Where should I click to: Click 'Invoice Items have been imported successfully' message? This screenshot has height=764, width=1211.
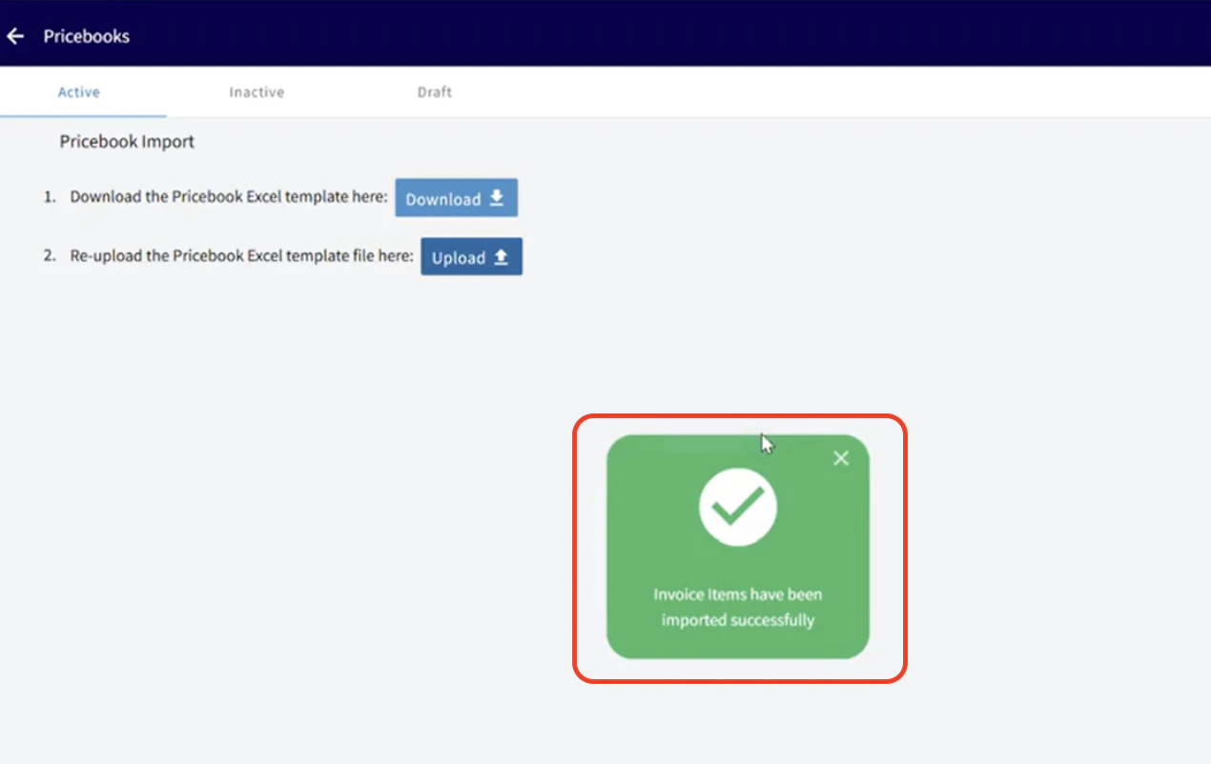pyautogui.click(x=738, y=607)
